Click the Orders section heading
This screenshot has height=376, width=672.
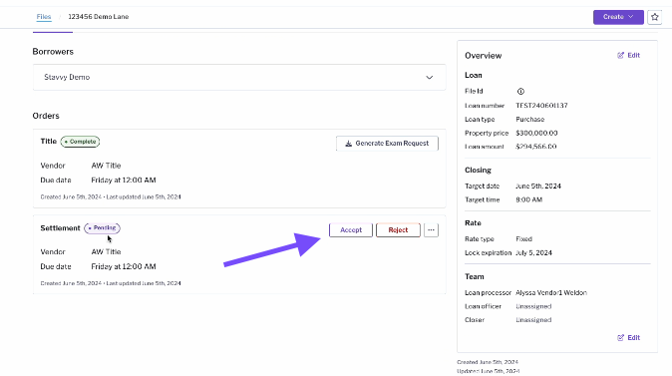click(x=46, y=116)
